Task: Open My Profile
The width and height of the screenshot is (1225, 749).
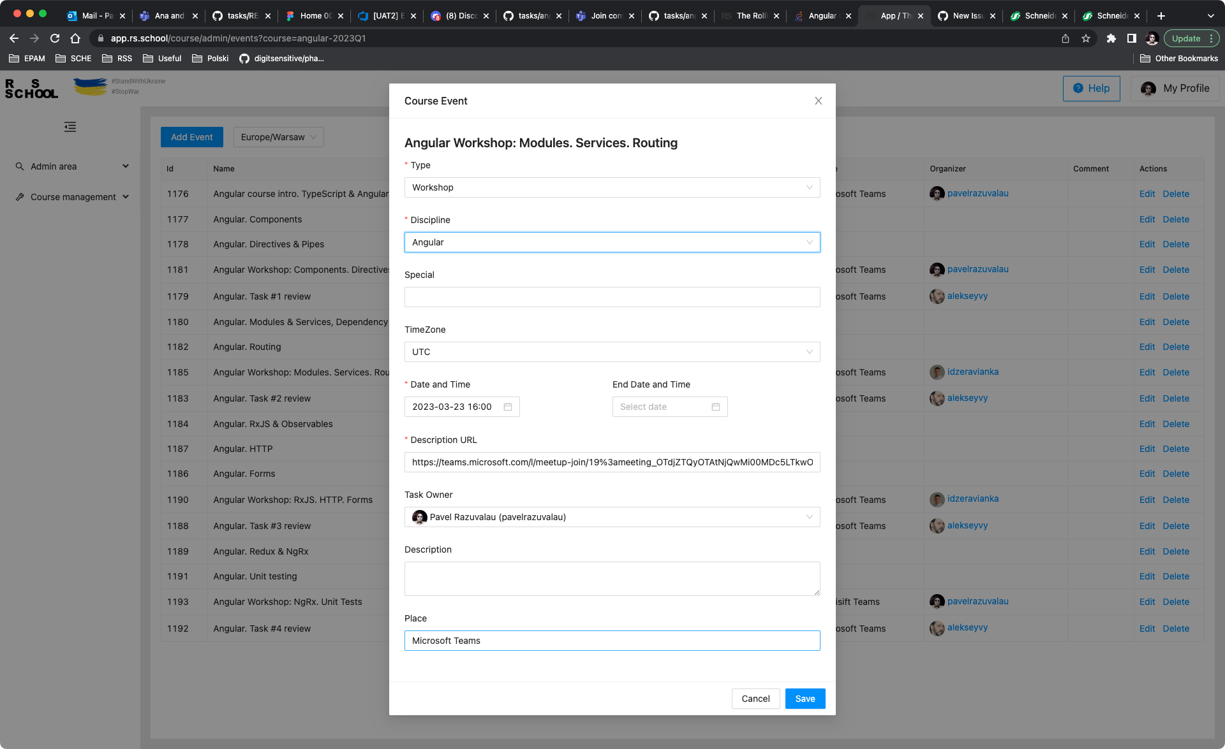Action: [1175, 88]
